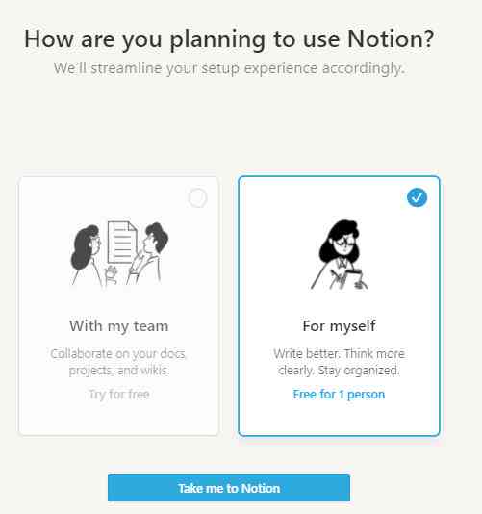Click blank space in With my team card
This screenshot has width=482, height=514.
(119, 420)
